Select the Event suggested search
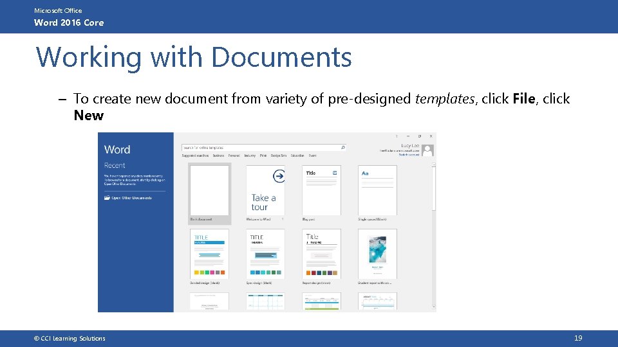This screenshot has height=347, width=618. (x=313, y=156)
